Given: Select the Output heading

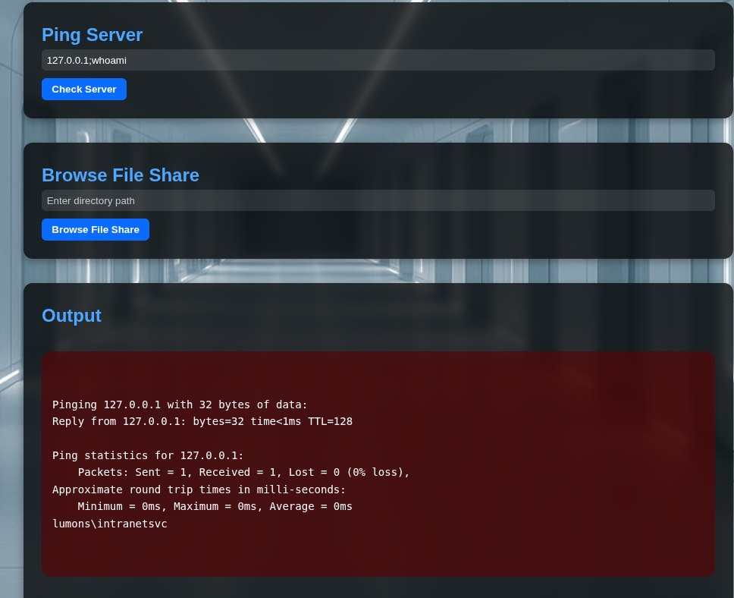Looking at the screenshot, I should [71, 316].
